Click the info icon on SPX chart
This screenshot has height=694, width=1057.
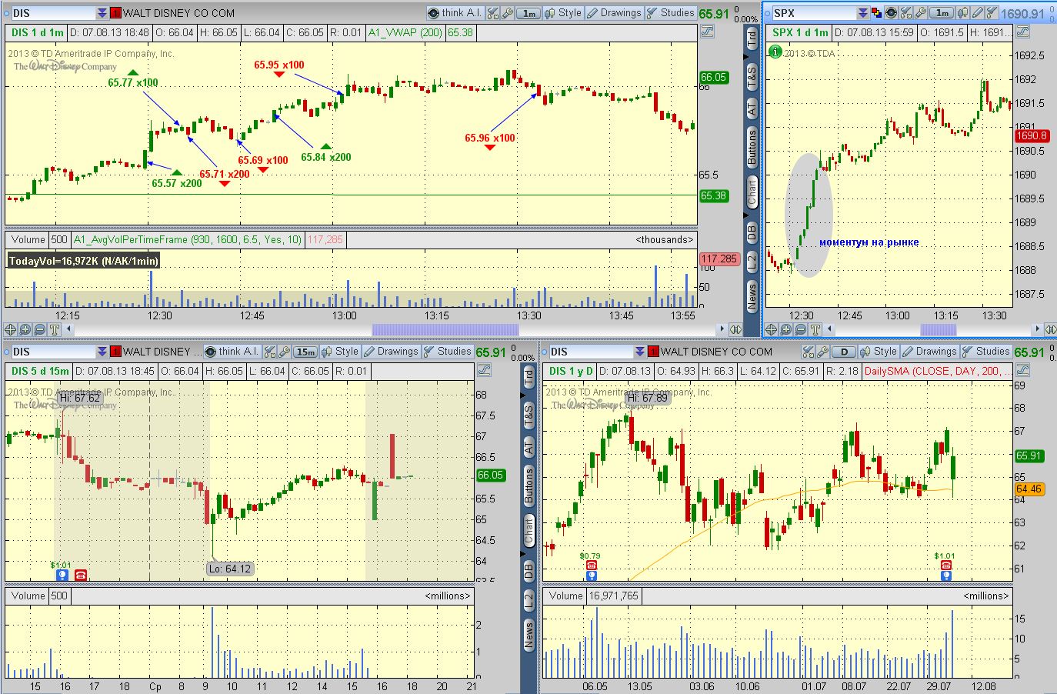[x=775, y=52]
